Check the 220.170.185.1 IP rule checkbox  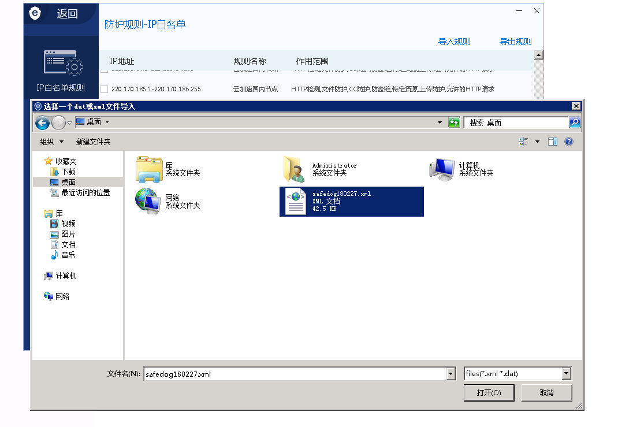coord(105,89)
